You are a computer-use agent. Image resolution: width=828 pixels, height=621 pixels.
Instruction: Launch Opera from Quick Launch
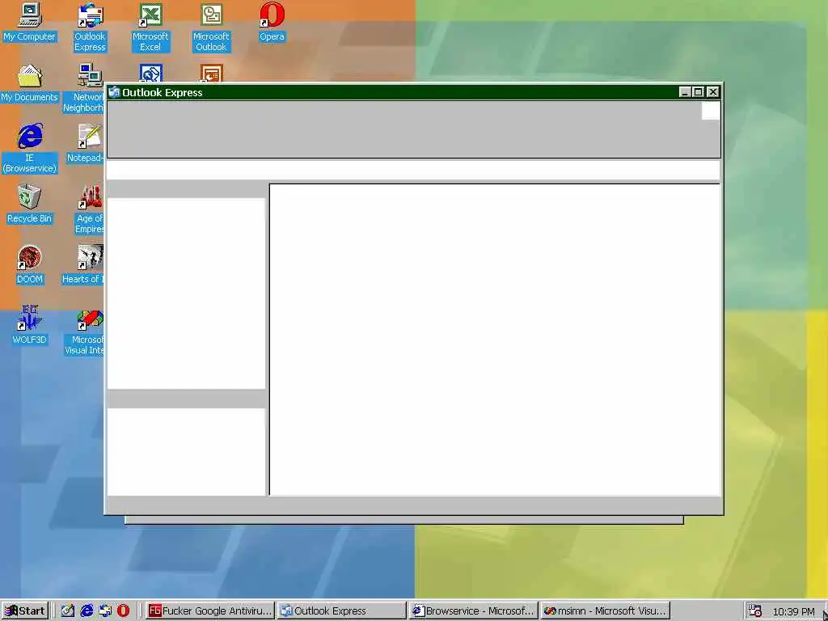click(123, 611)
